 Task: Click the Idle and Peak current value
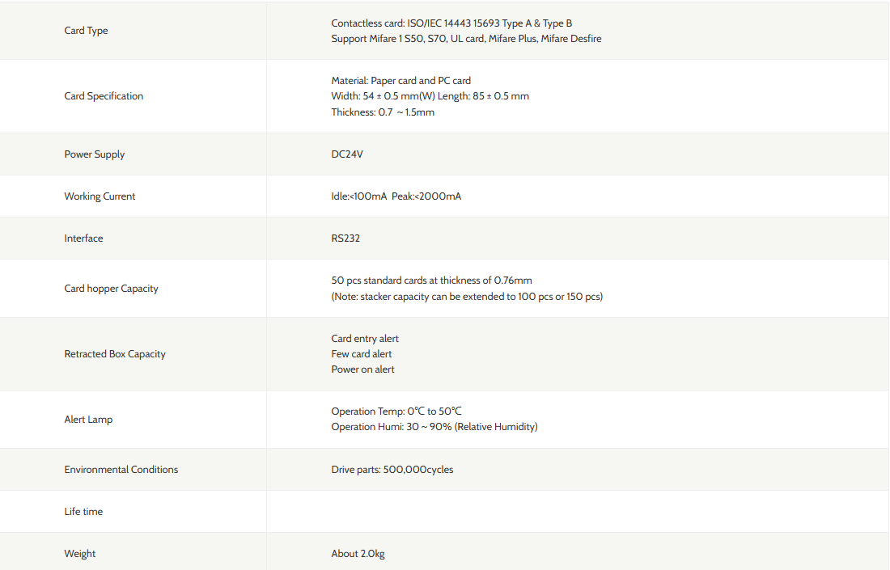[x=396, y=196]
